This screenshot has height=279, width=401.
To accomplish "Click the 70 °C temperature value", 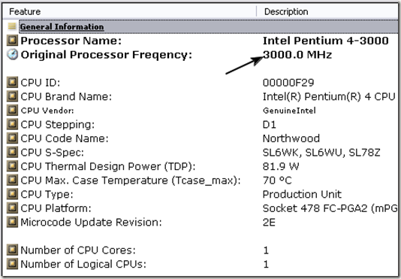I will [x=277, y=180].
